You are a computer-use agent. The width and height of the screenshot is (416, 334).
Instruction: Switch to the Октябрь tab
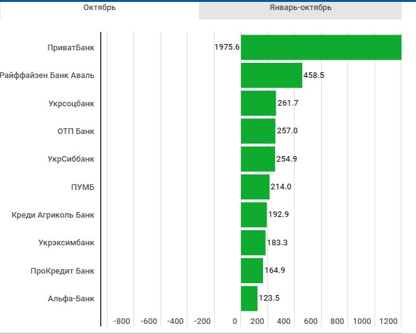click(99, 8)
